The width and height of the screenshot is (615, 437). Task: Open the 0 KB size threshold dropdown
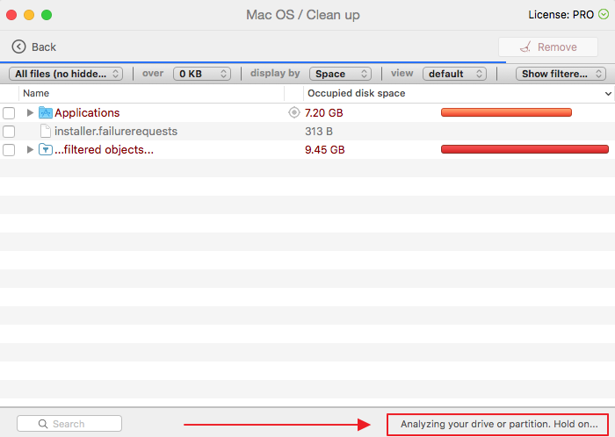coord(202,74)
